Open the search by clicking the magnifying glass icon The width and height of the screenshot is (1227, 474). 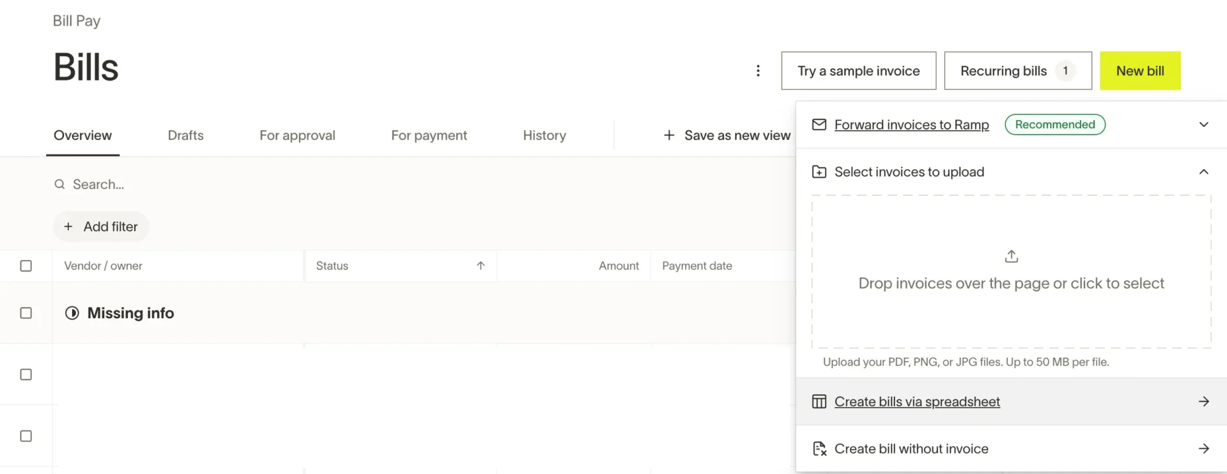click(59, 184)
